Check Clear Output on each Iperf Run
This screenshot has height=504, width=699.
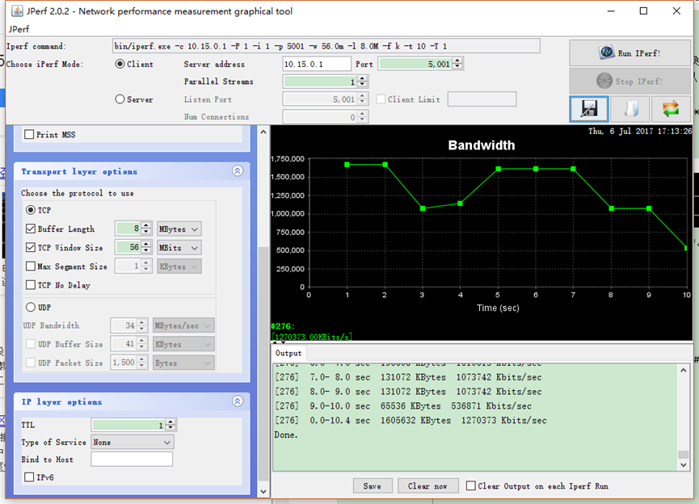[471, 485]
